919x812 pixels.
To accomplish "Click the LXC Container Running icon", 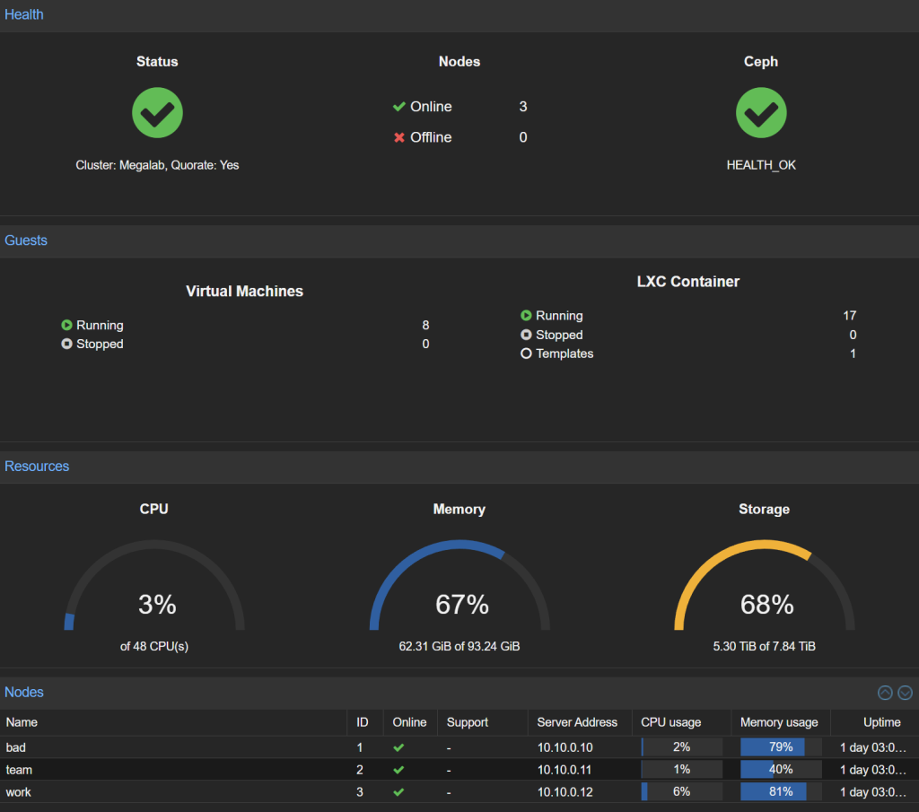I will pos(526,316).
